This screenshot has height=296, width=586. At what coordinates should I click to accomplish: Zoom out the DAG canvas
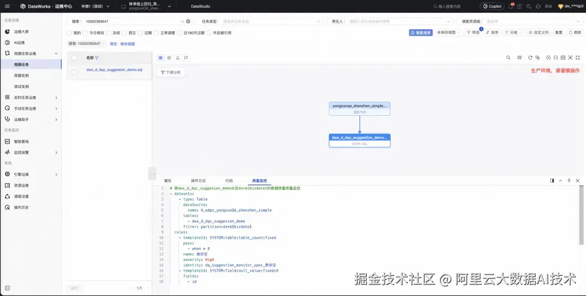[556, 58]
